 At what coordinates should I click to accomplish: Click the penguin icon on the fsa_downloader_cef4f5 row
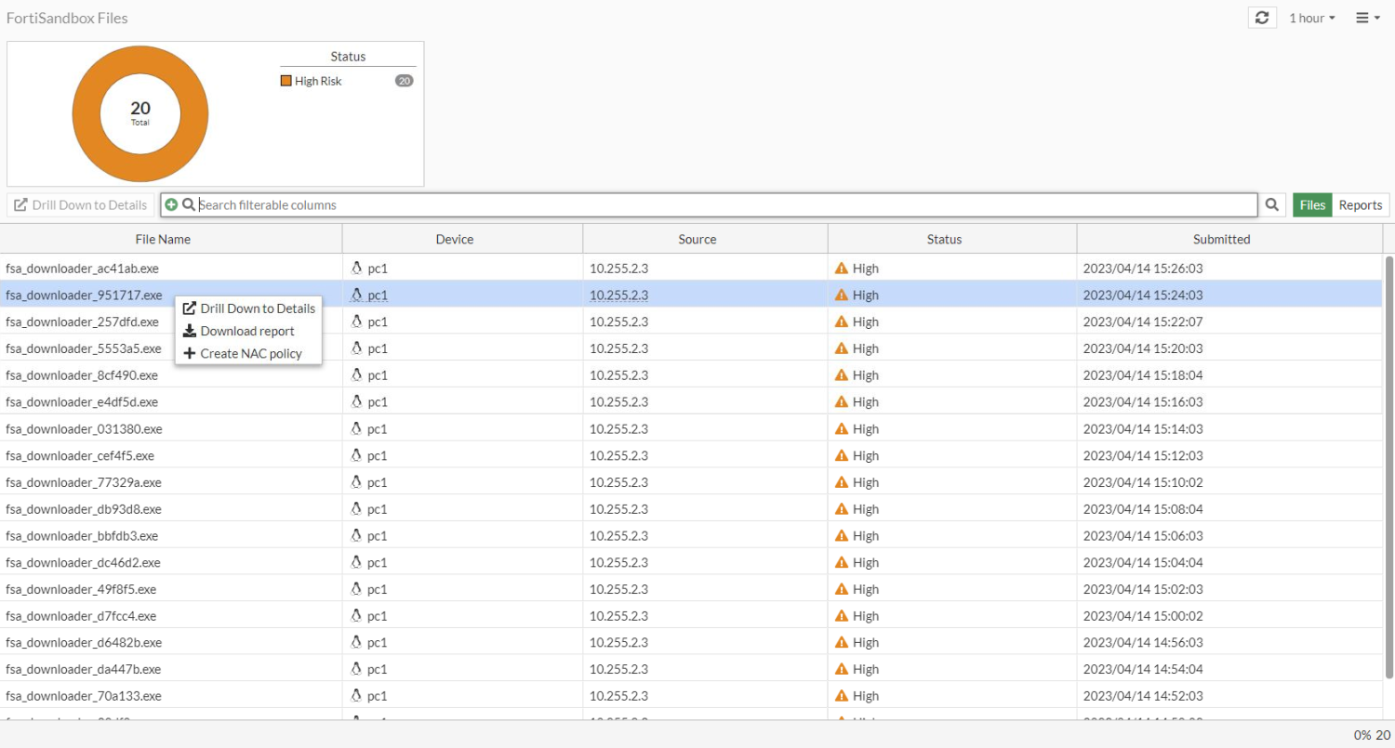click(x=355, y=455)
